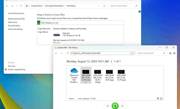Select 'File History' breadcrumb in address bar
This screenshot has height=109, width=180.
click(x=71, y=6)
